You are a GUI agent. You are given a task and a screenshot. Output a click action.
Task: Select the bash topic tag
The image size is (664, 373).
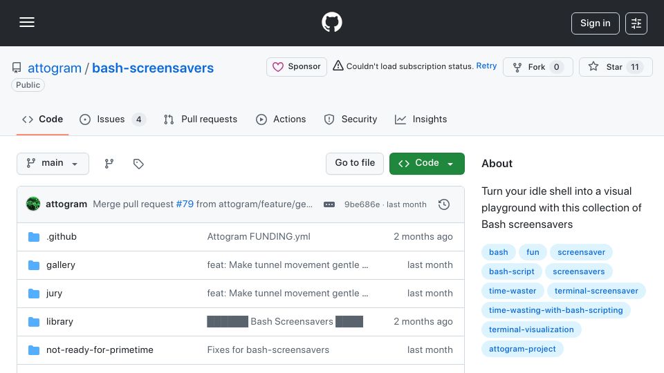pos(499,252)
